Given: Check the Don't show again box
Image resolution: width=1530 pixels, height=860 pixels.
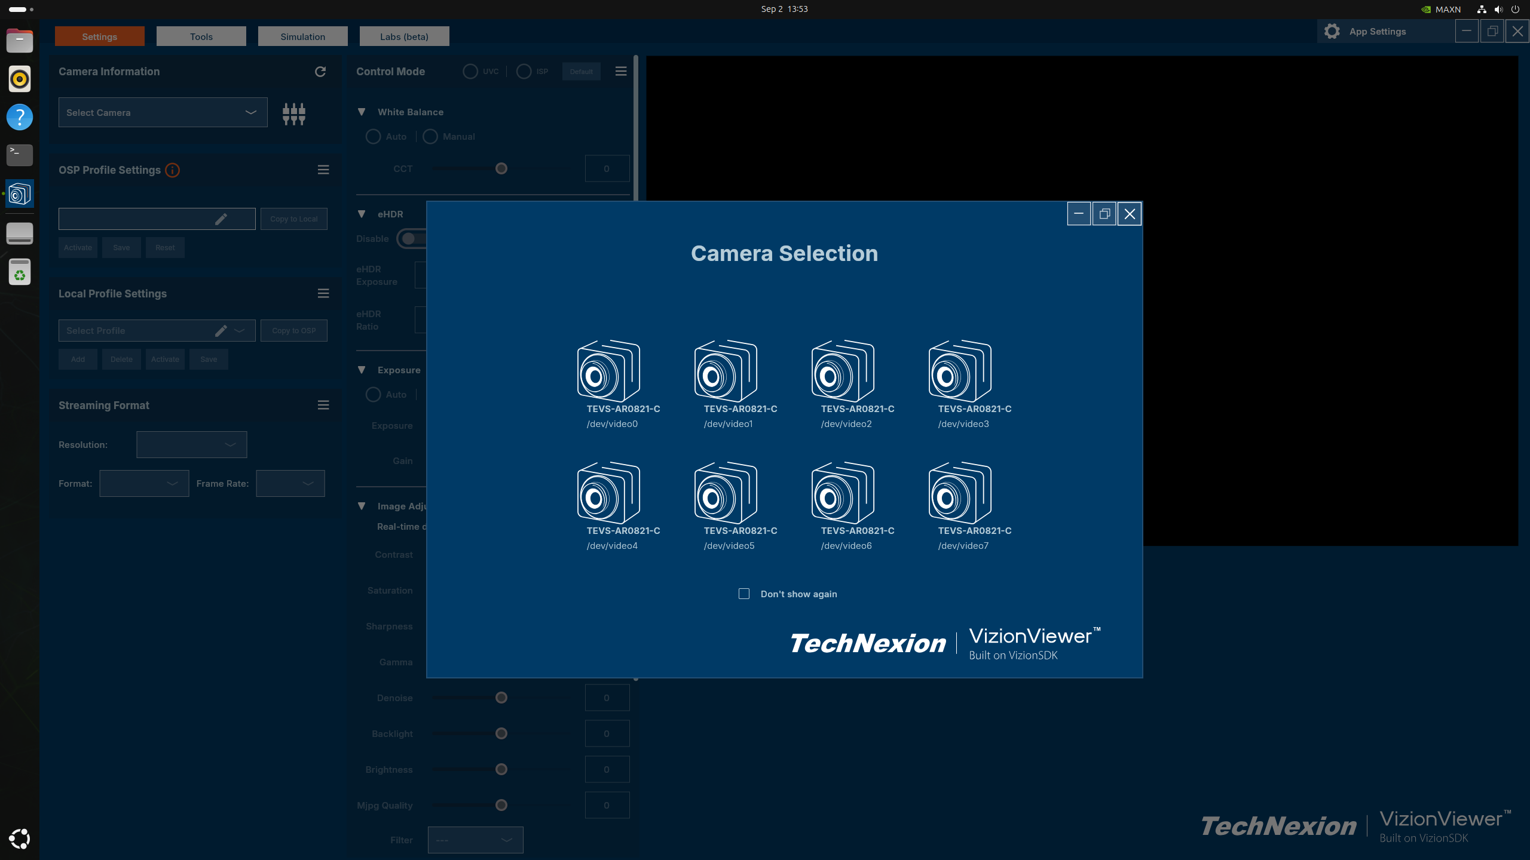Looking at the screenshot, I should [744, 594].
